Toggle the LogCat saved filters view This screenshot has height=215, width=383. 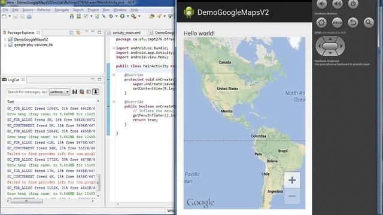[x=89, y=92]
